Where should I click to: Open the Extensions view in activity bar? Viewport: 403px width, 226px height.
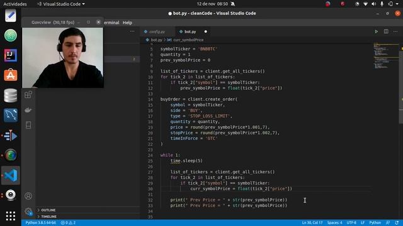pyautogui.click(x=28, y=95)
